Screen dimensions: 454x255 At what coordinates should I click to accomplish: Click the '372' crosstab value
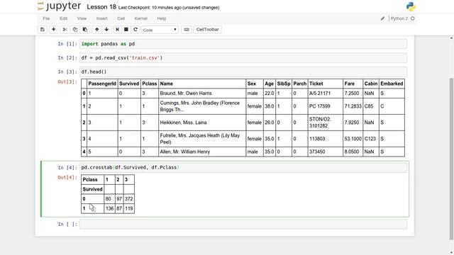[129, 199]
